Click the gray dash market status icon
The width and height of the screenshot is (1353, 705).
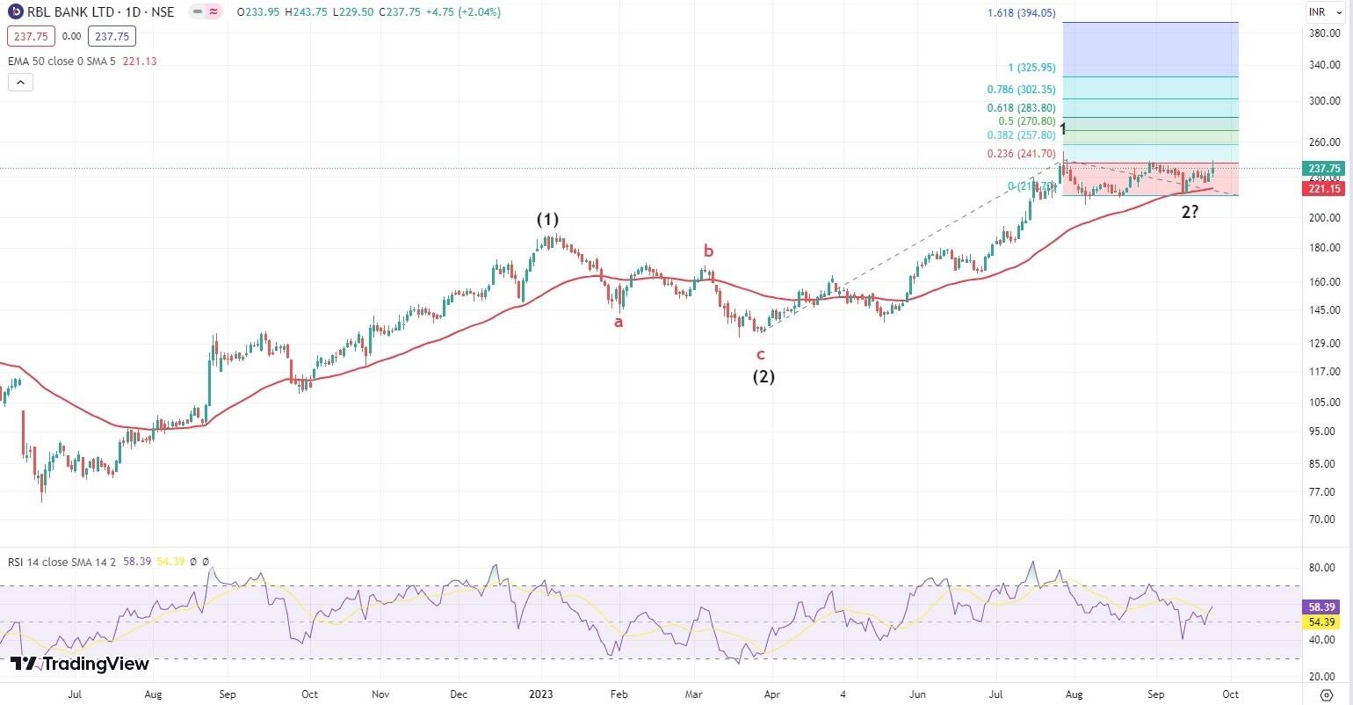click(199, 12)
